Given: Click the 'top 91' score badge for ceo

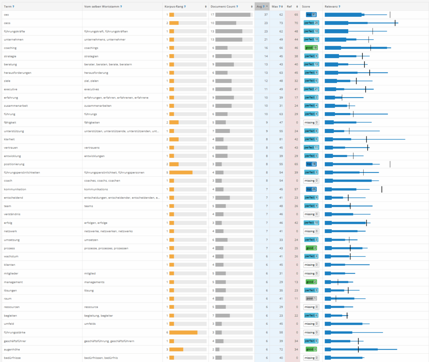Looking at the screenshot, I should 311,15.
